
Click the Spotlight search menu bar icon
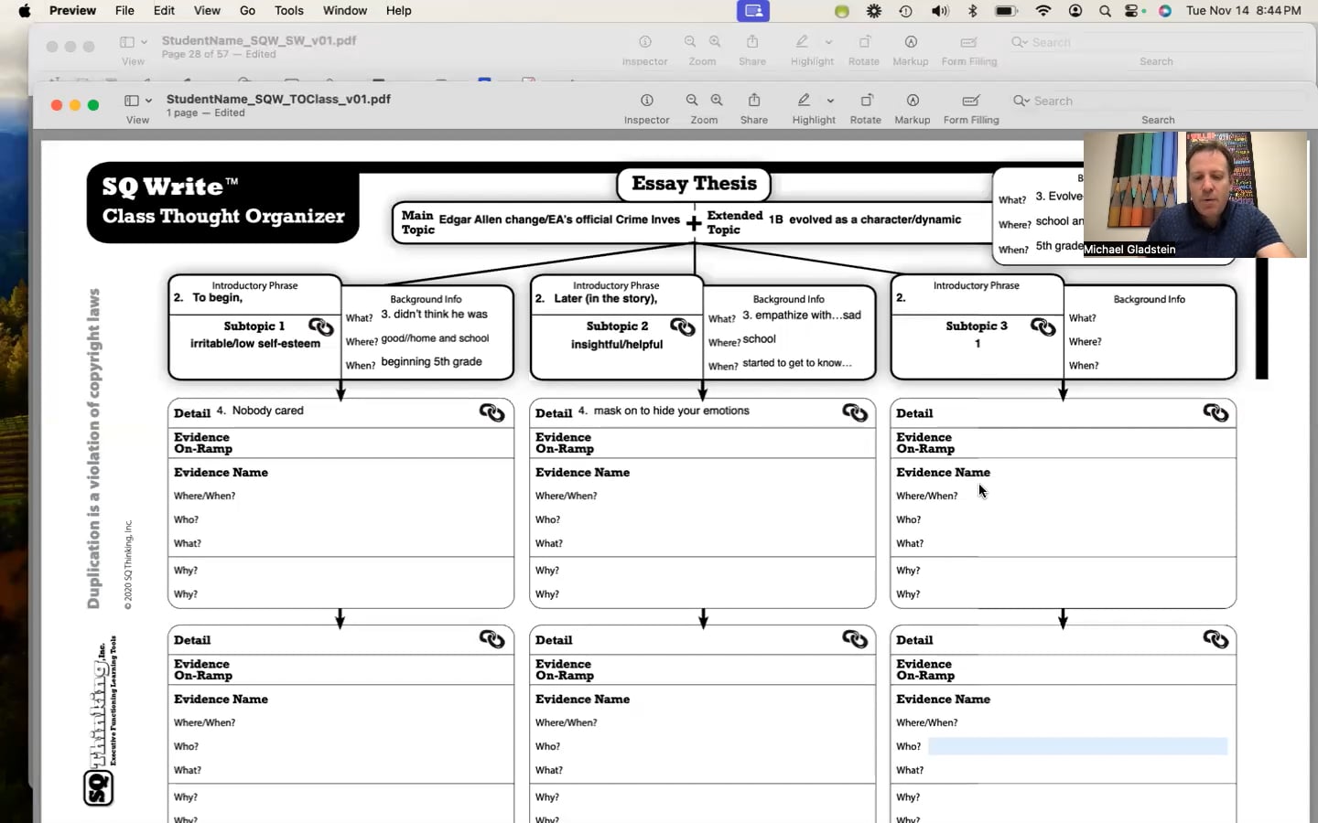click(x=1105, y=11)
